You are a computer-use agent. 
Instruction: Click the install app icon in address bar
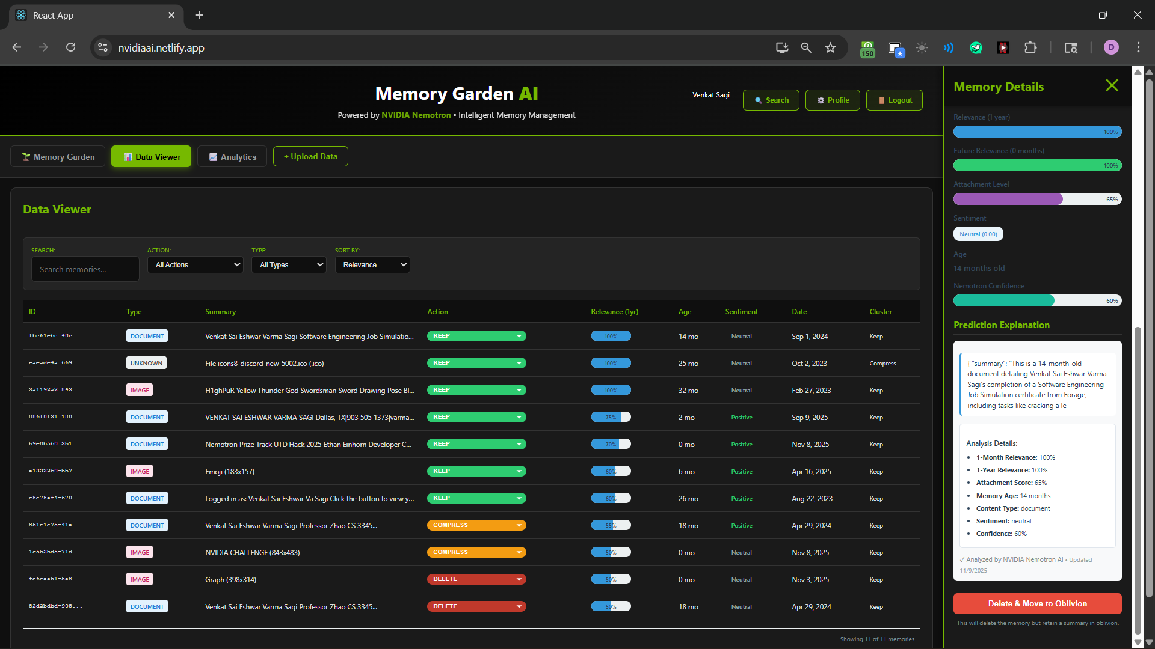pyautogui.click(x=782, y=48)
